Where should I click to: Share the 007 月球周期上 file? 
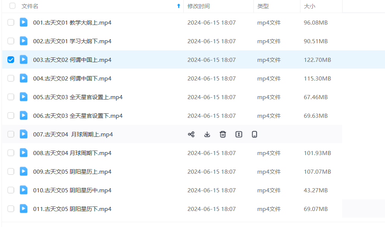(191, 135)
